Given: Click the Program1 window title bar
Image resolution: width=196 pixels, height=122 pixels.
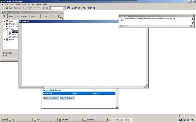Looking at the screenshot, I should tap(68, 22).
